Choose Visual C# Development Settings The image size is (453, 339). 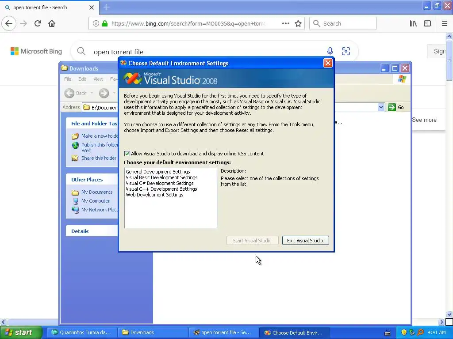click(159, 183)
